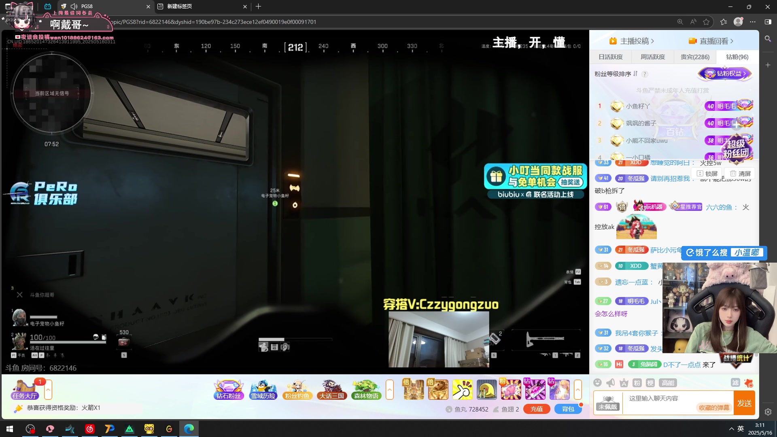The width and height of the screenshot is (777, 437).
Task: Click the help question mark beside 粉丝等级排序
Action: click(x=645, y=74)
